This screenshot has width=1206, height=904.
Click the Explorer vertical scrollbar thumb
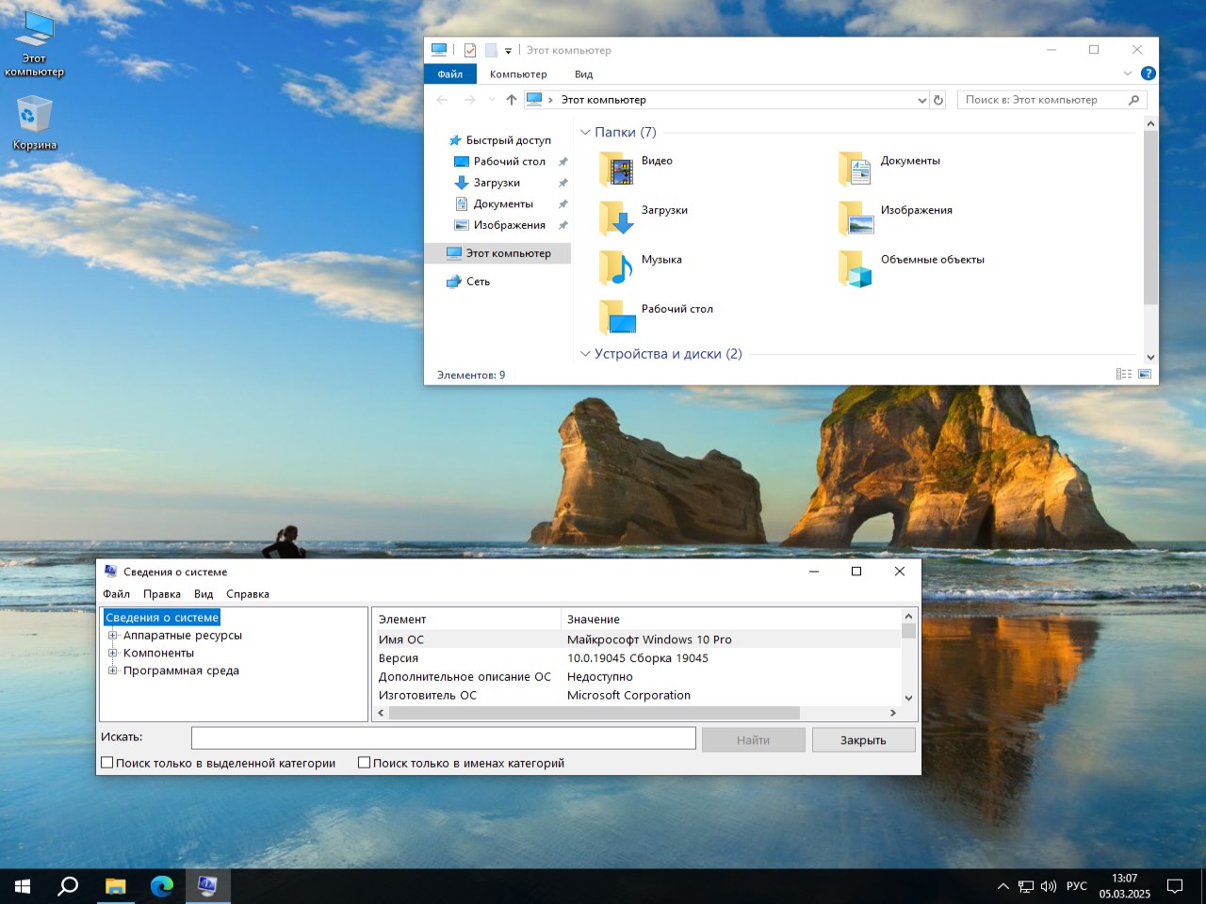click(1150, 218)
